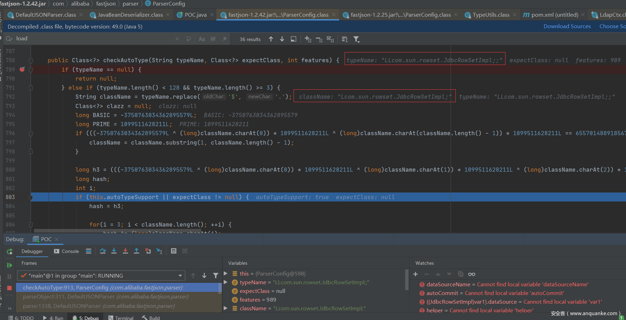This screenshot has width=626, height=320.
Task: Click the Step Into debugger icon
Action: pos(114,251)
